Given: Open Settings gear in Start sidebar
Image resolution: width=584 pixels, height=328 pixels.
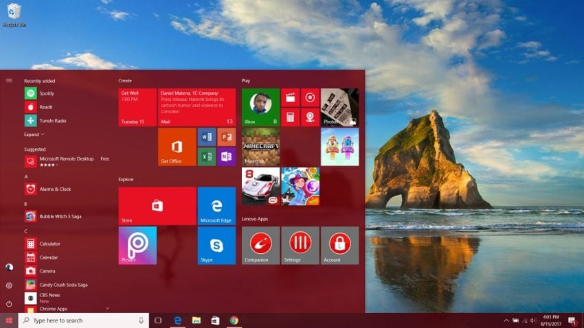Looking at the screenshot, I should point(9,285).
